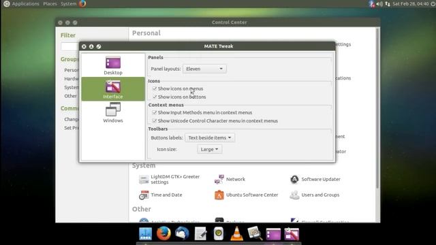Viewport: 436px width, 245px height.
Task: Open the music player dock icon
Action: coord(219,233)
